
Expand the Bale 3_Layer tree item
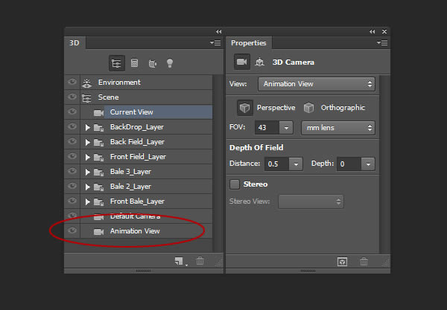[x=87, y=172]
